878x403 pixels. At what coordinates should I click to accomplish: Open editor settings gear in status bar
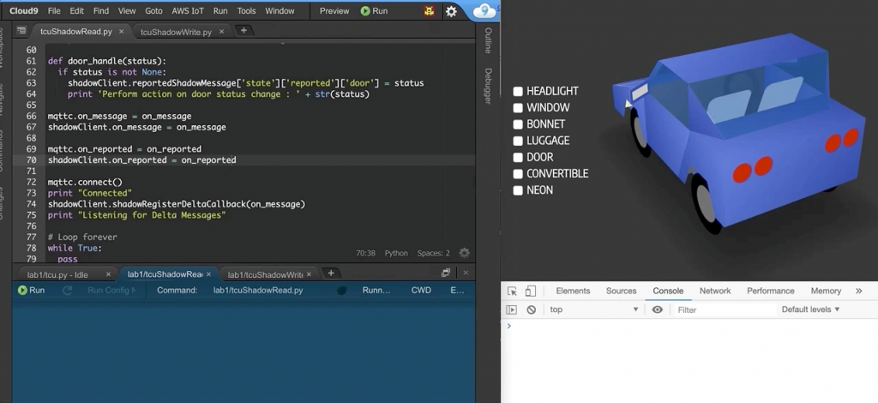pyautogui.click(x=465, y=253)
